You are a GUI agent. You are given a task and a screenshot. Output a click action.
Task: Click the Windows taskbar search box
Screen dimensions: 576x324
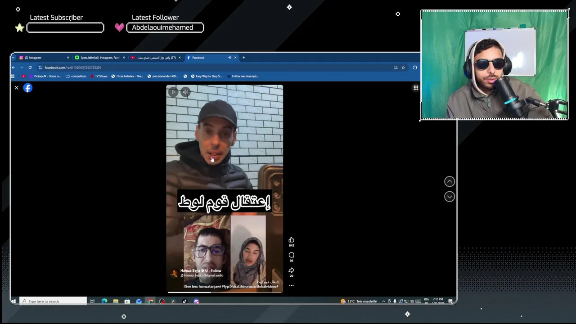tap(53, 301)
